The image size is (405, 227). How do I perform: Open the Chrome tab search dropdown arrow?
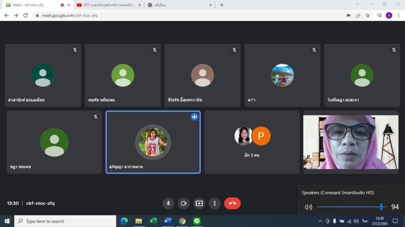(x=357, y=4)
